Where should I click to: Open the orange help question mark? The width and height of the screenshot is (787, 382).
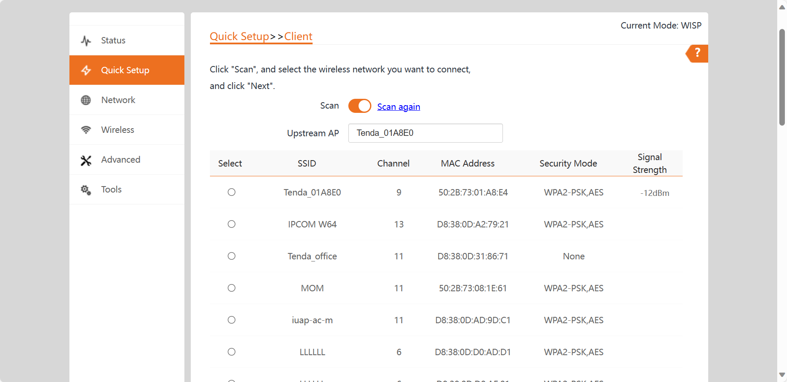[x=697, y=53]
